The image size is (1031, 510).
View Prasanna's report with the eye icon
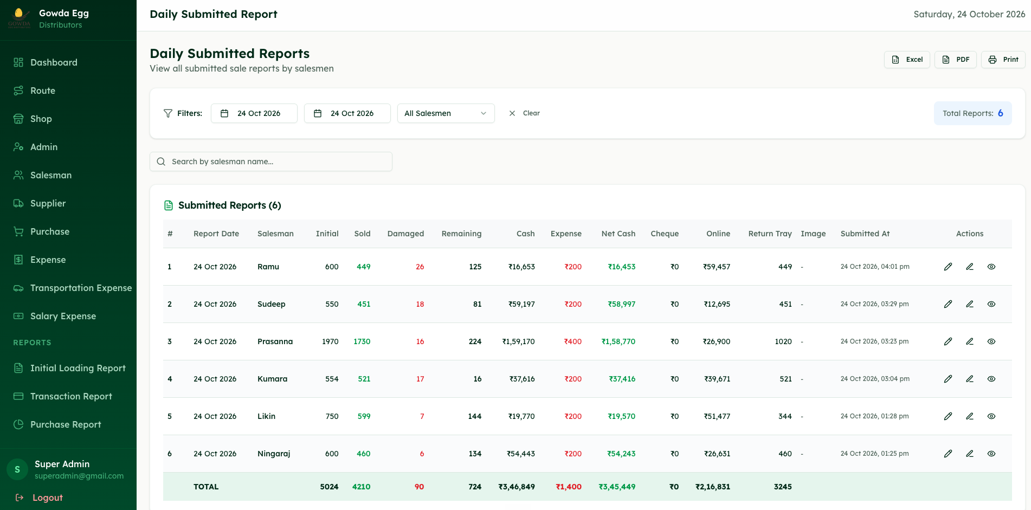[991, 341]
